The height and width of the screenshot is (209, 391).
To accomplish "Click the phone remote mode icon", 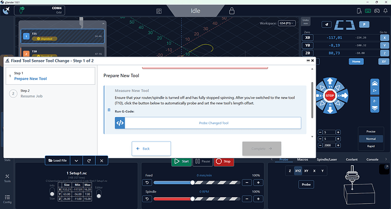I will click(x=359, y=11).
